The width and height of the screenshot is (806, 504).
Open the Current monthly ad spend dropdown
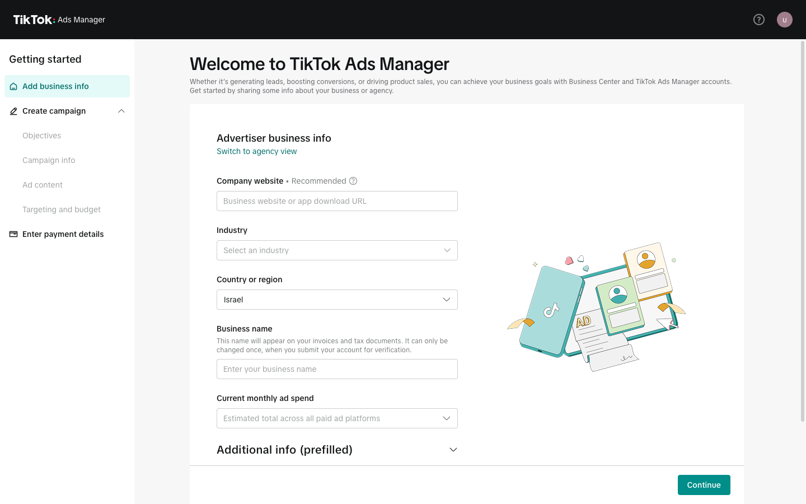coord(337,418)
